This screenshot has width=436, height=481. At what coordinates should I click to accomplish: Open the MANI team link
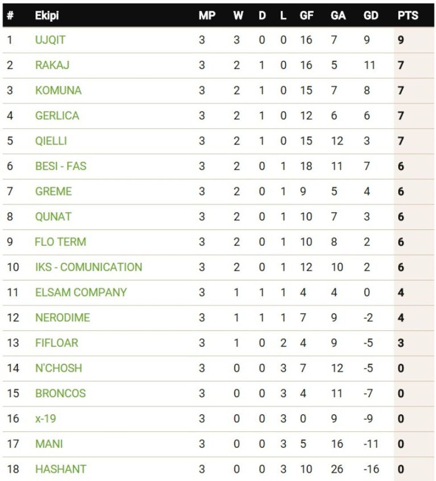click(49, 444)
